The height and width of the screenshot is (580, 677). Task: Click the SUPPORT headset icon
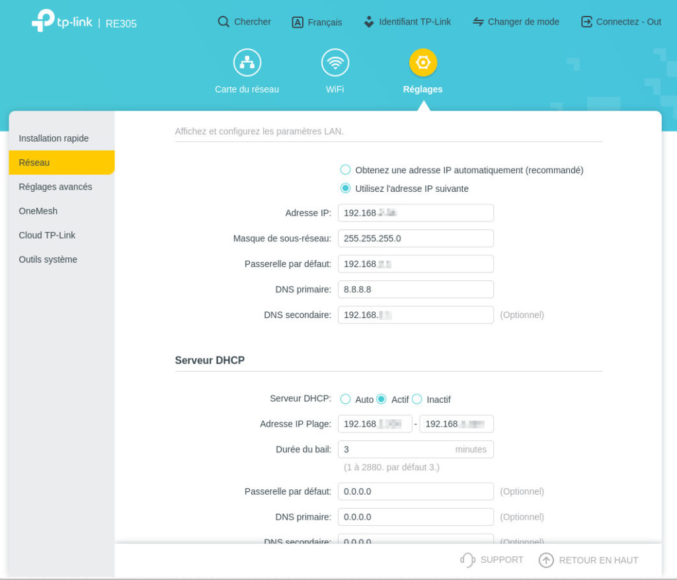[x=467, y=560]
